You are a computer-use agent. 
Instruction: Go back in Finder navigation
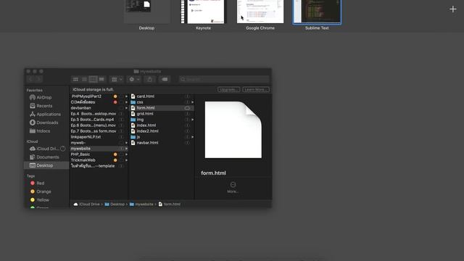pos(30,79)
